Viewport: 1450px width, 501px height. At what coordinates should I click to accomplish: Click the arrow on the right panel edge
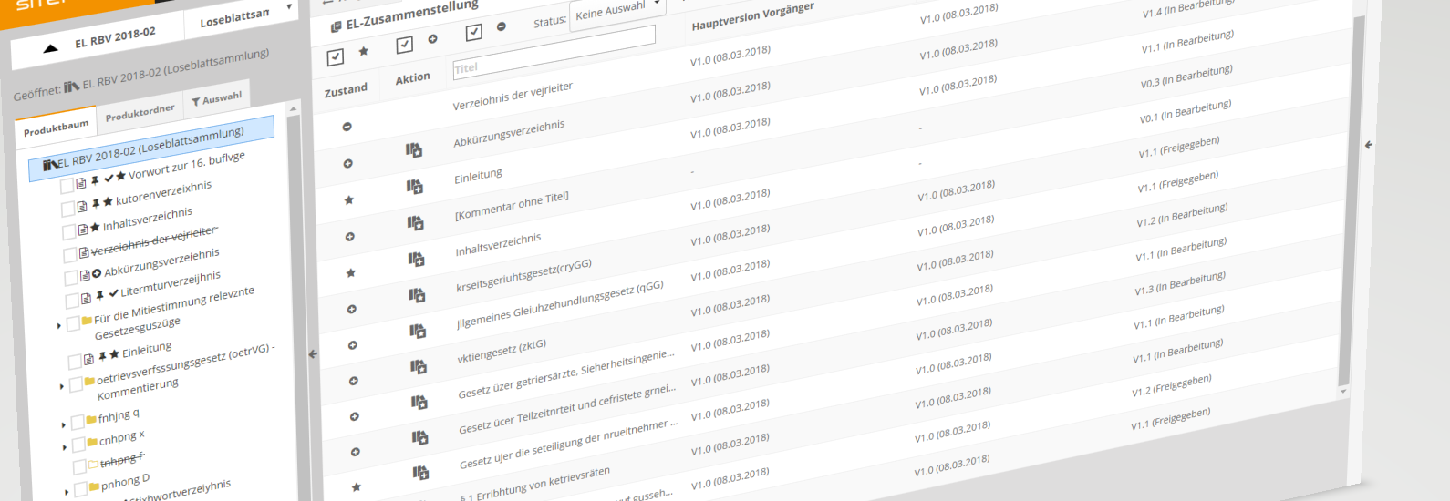tap(1368, 145)
